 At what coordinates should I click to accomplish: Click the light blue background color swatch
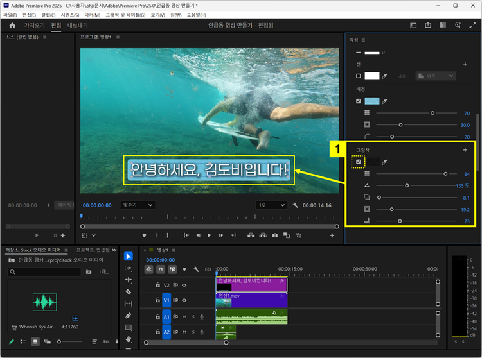(372, 101)
